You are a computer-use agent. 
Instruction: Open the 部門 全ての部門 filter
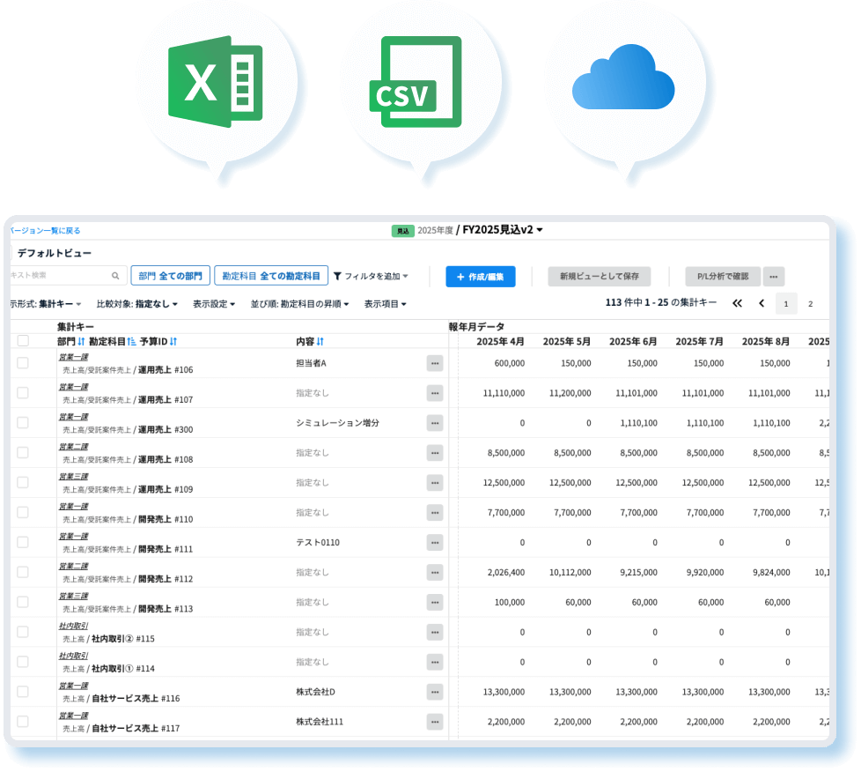pyautogui.click(x=170, y=276)
